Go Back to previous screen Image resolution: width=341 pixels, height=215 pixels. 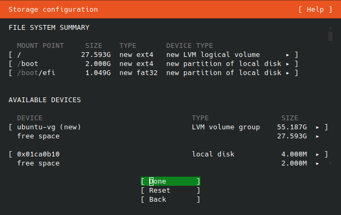[x=170, y=200]
